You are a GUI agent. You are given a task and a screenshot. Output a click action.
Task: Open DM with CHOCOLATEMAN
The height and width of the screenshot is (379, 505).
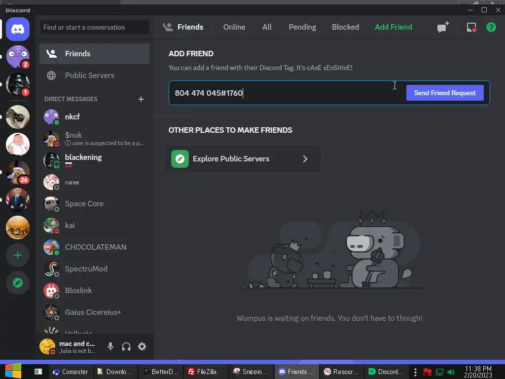click(95, 247)
